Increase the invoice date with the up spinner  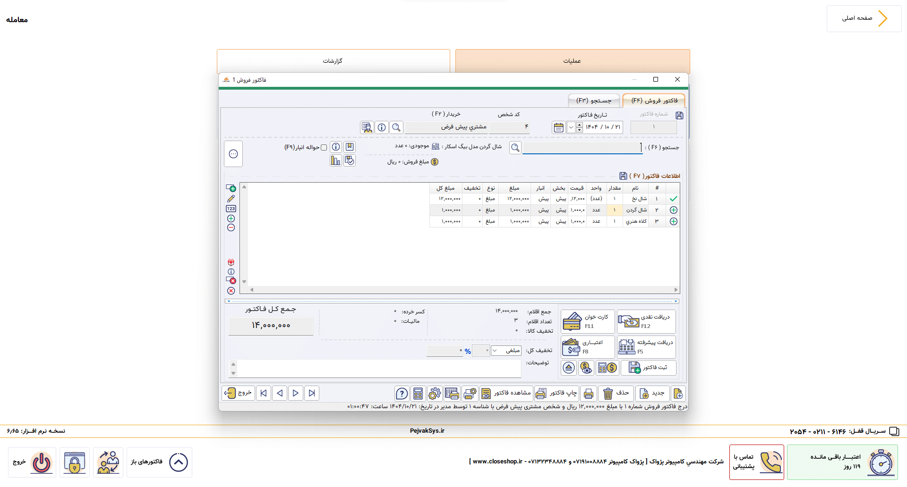(x=580, y=125)
